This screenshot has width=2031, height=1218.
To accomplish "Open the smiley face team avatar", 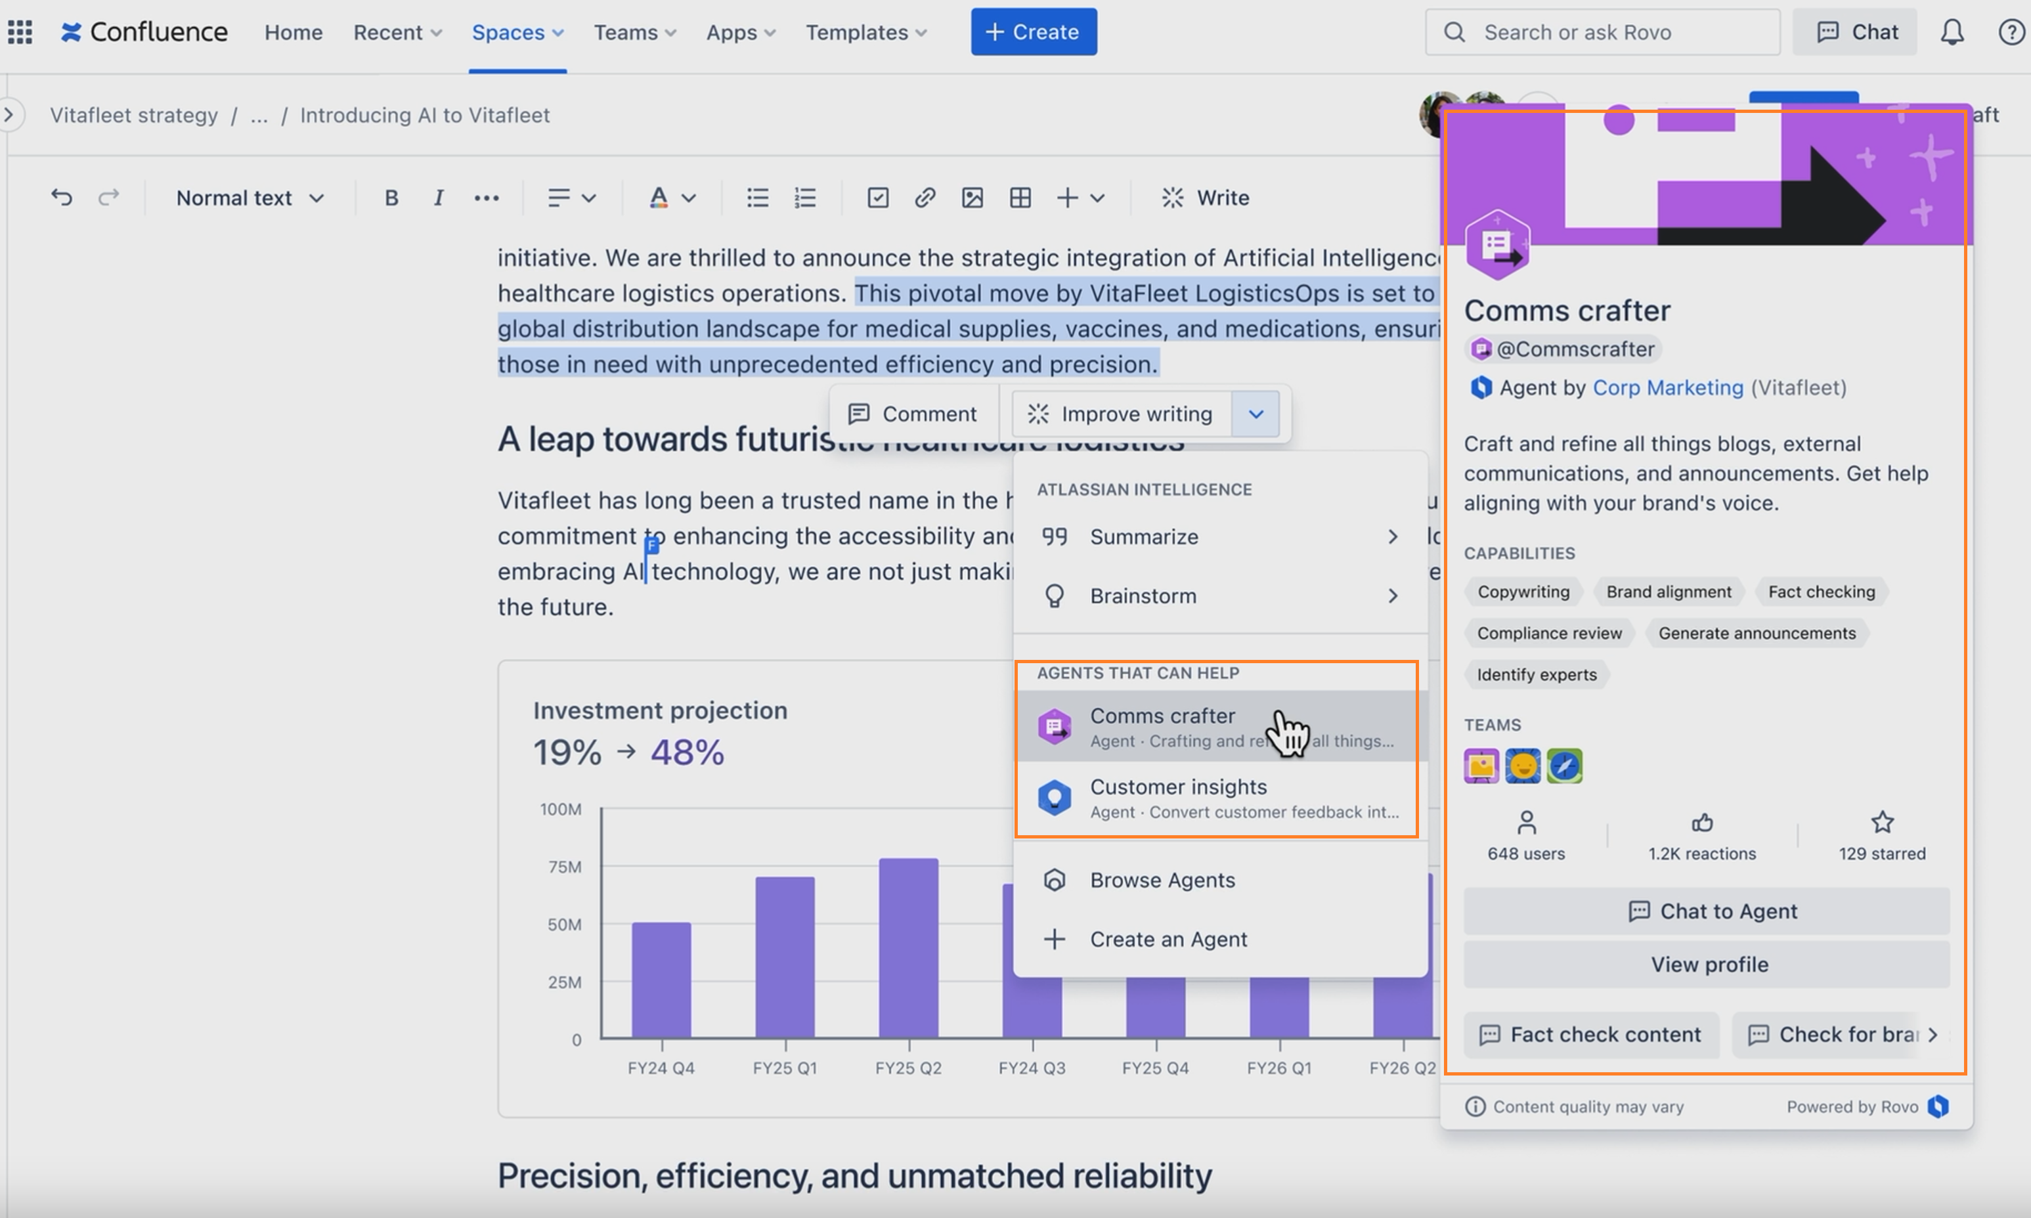I will pos(1523,766).
